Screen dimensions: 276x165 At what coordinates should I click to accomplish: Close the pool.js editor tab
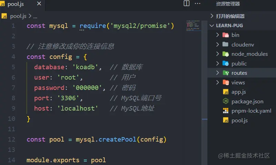point(39,3)
